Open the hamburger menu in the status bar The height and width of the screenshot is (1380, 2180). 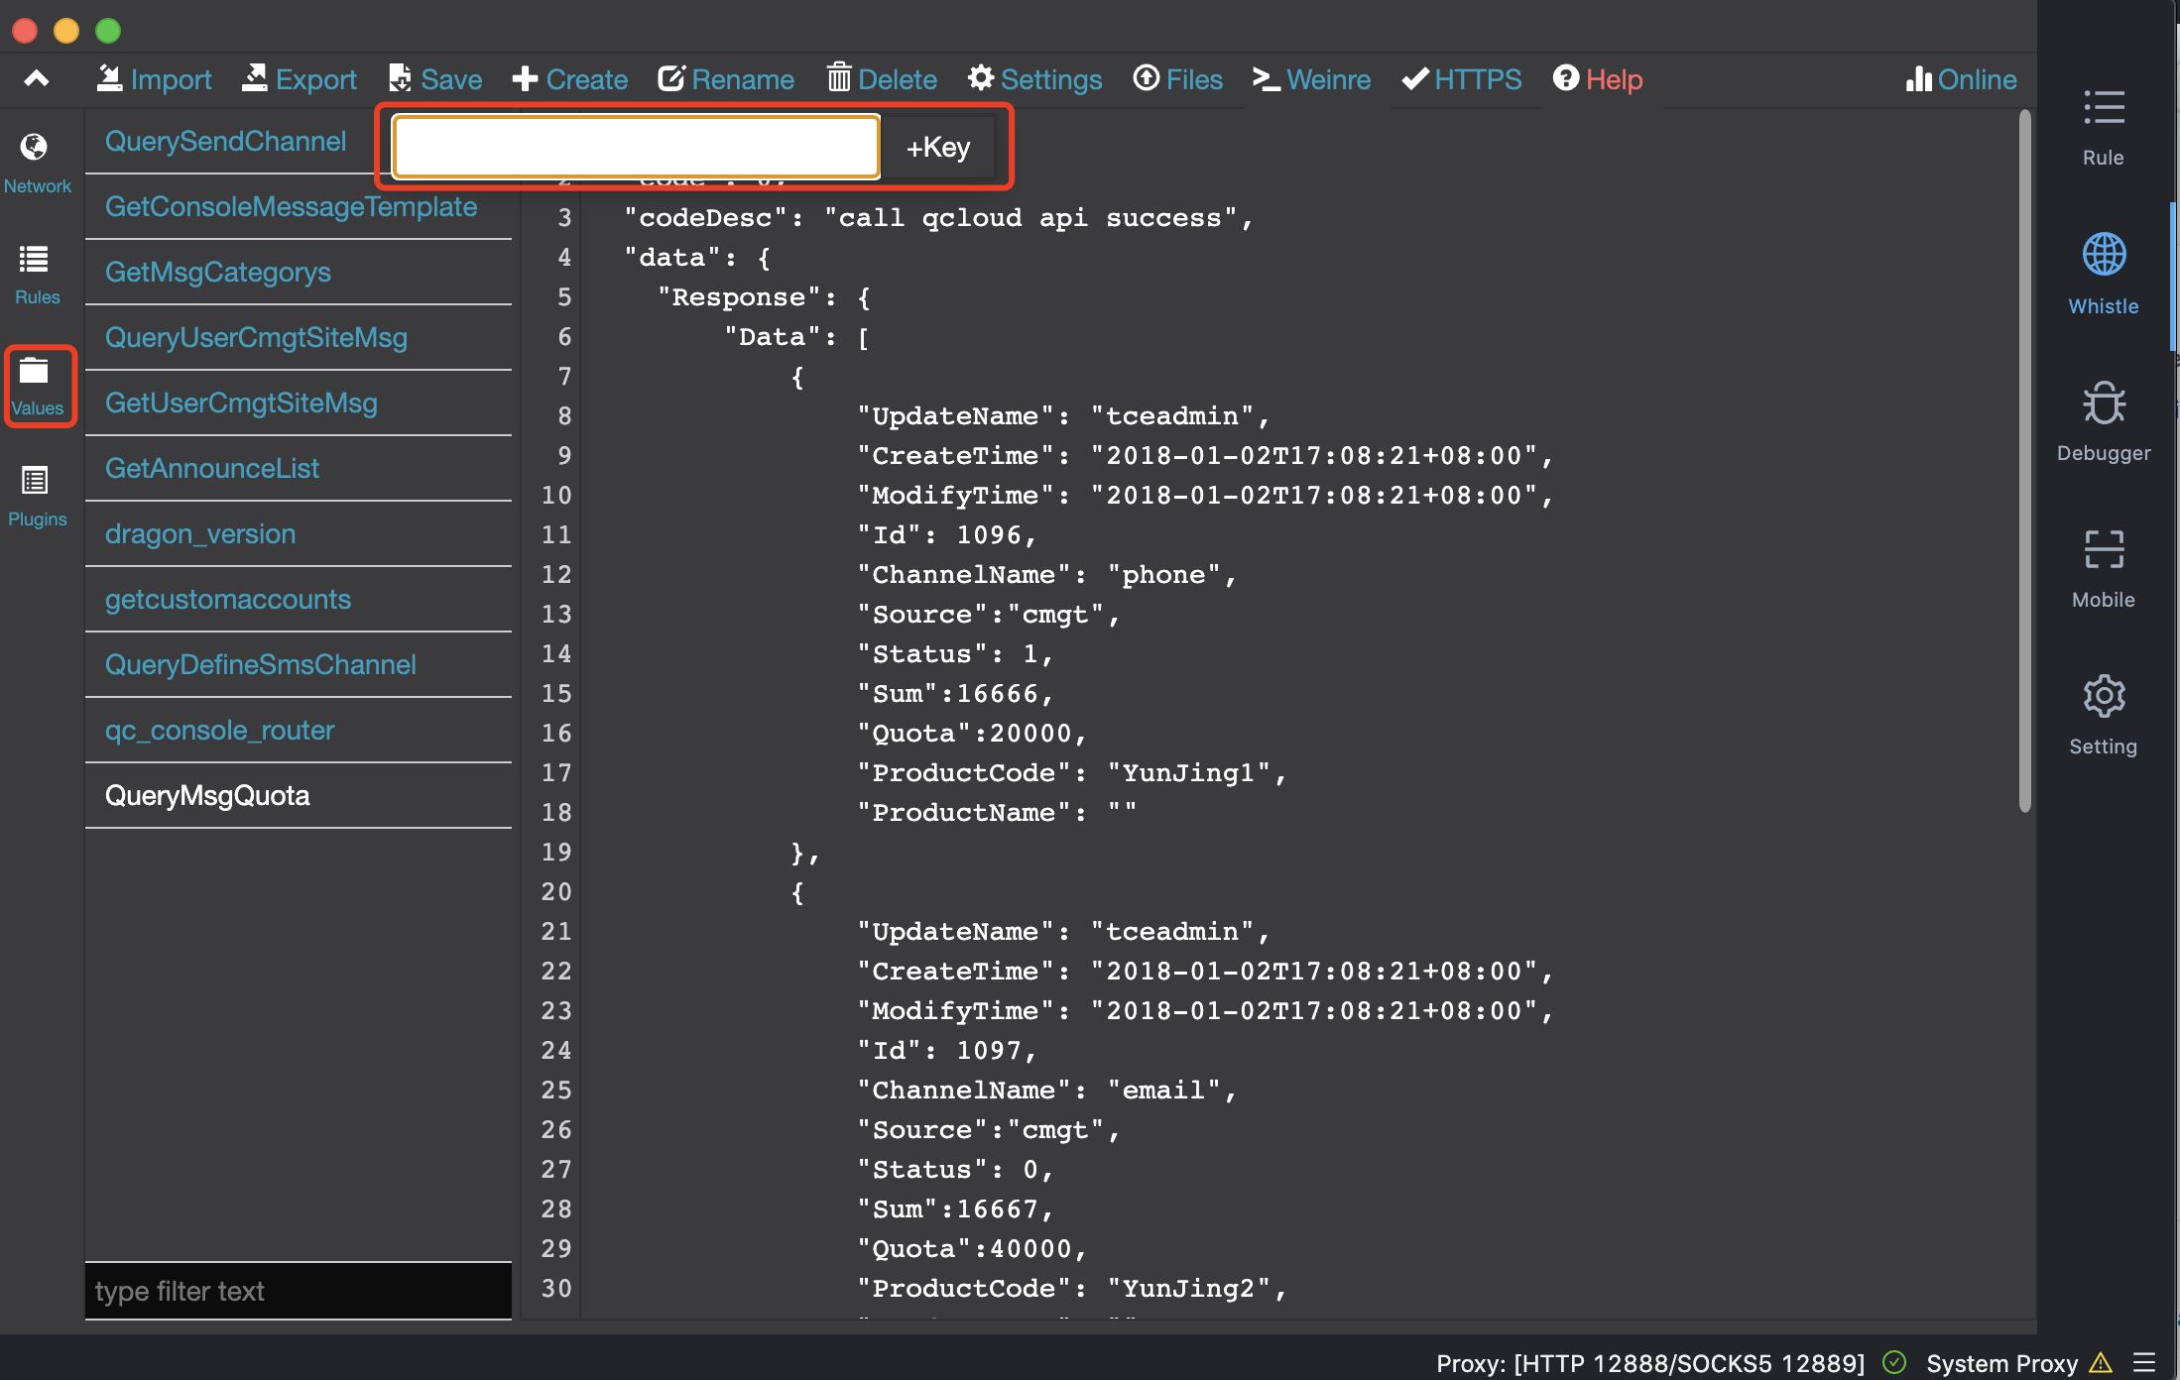point(2144,1362)
